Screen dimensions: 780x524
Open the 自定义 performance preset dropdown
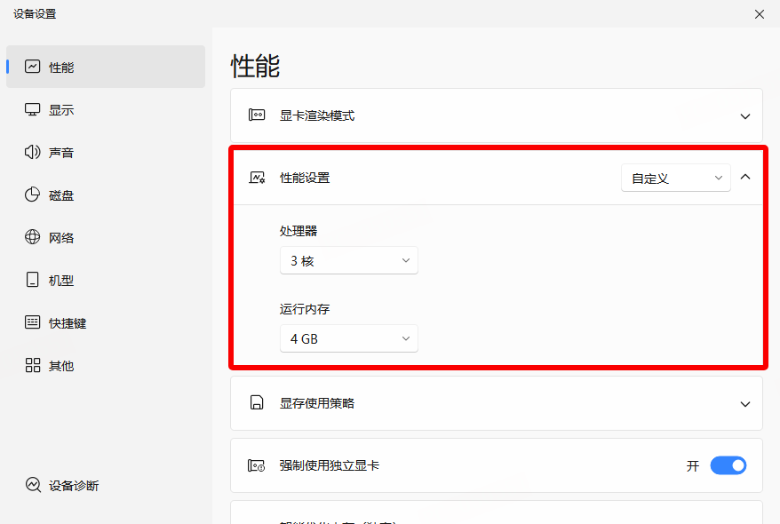(675, 177)
